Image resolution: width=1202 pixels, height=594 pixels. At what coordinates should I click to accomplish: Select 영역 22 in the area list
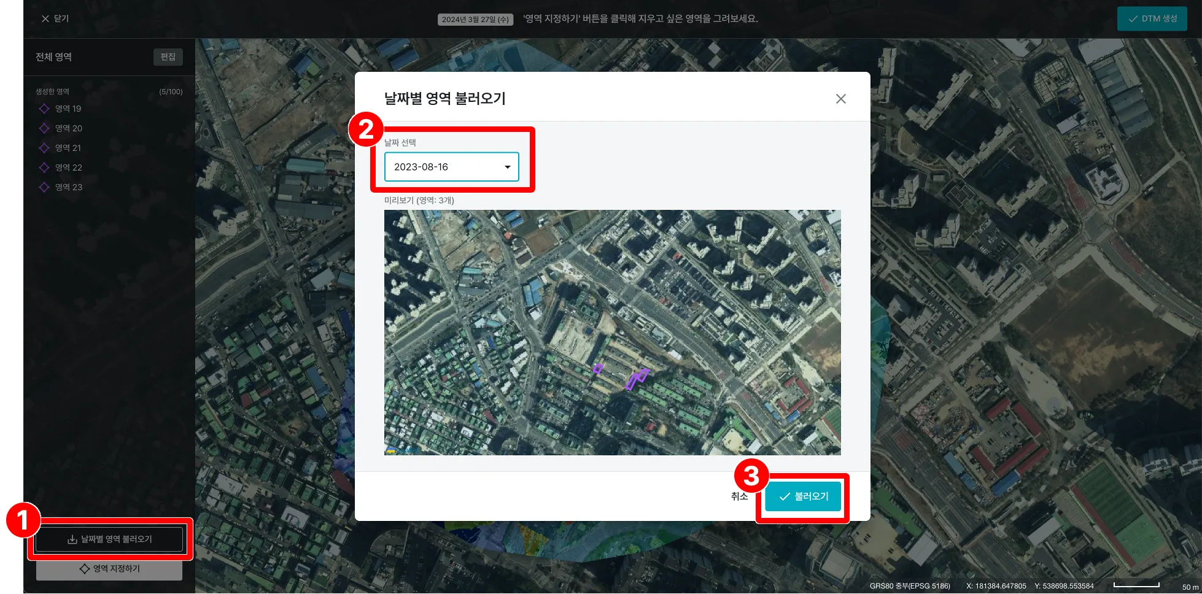pyautogui.click(x=68, y=168)
